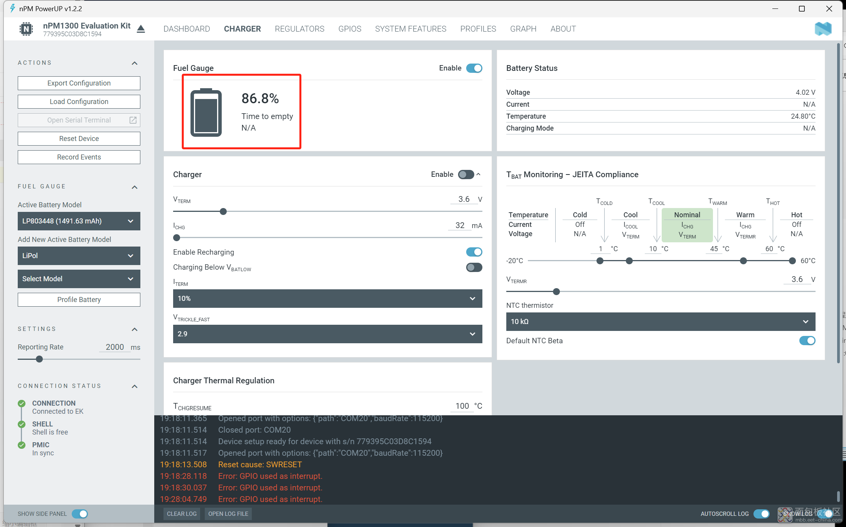Click the TCHGRESUME input field
This screenshot has width=846, height=527.
(x=462, y=406)
